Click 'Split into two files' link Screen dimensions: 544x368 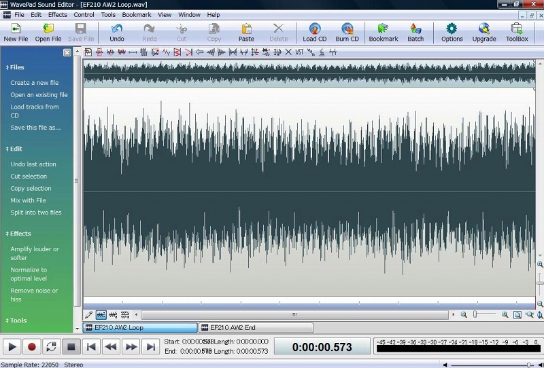36,213
